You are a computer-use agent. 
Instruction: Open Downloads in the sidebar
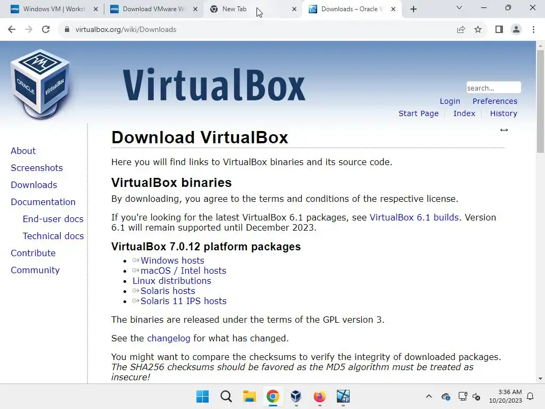[x=34, y=185]
